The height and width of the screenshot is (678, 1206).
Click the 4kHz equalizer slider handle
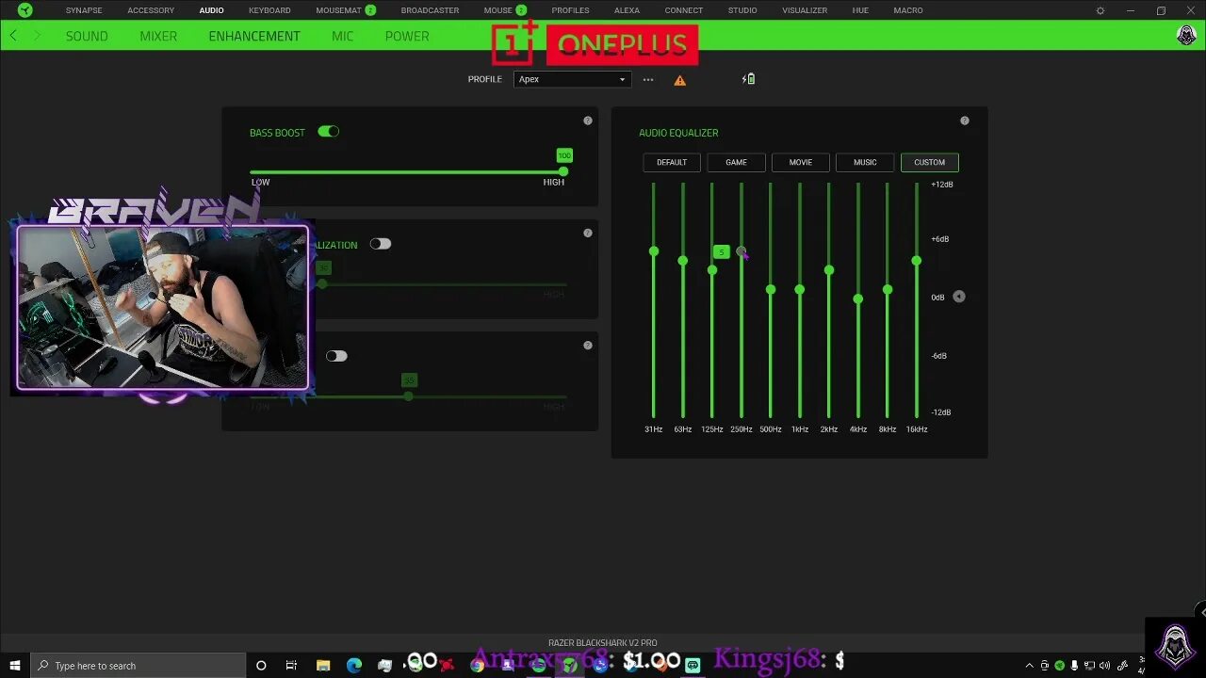(x=858, y=299)
